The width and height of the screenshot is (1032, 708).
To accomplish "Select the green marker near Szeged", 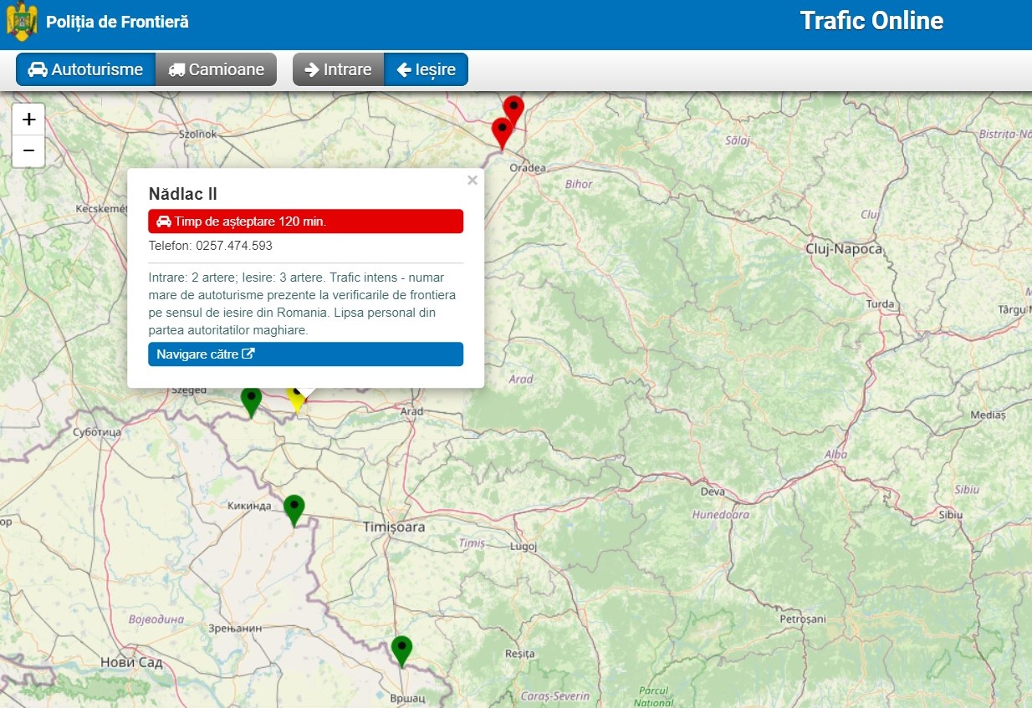I will 251,400.
